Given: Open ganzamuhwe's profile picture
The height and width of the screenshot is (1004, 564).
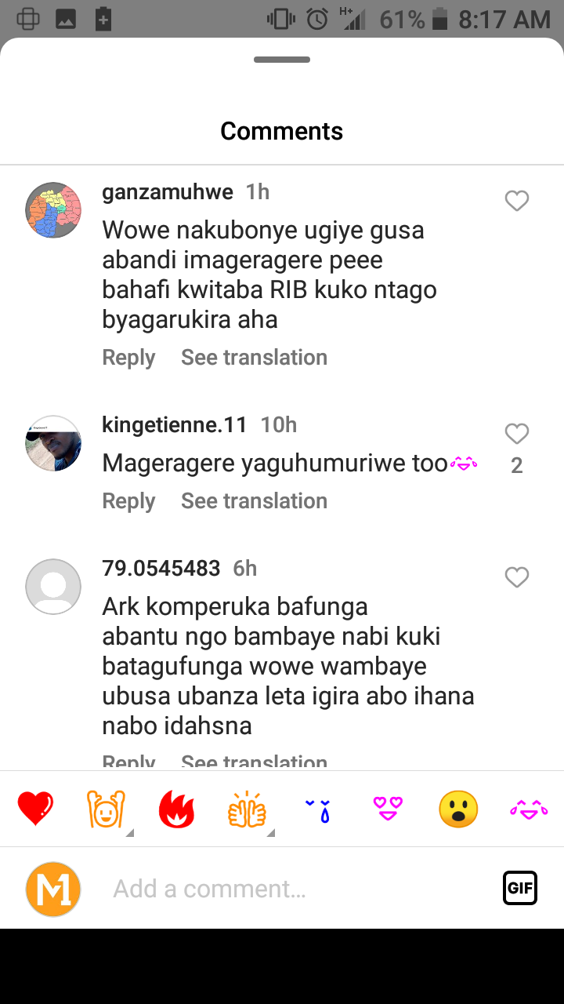Looking at the screenshot, I should [53, 210].
